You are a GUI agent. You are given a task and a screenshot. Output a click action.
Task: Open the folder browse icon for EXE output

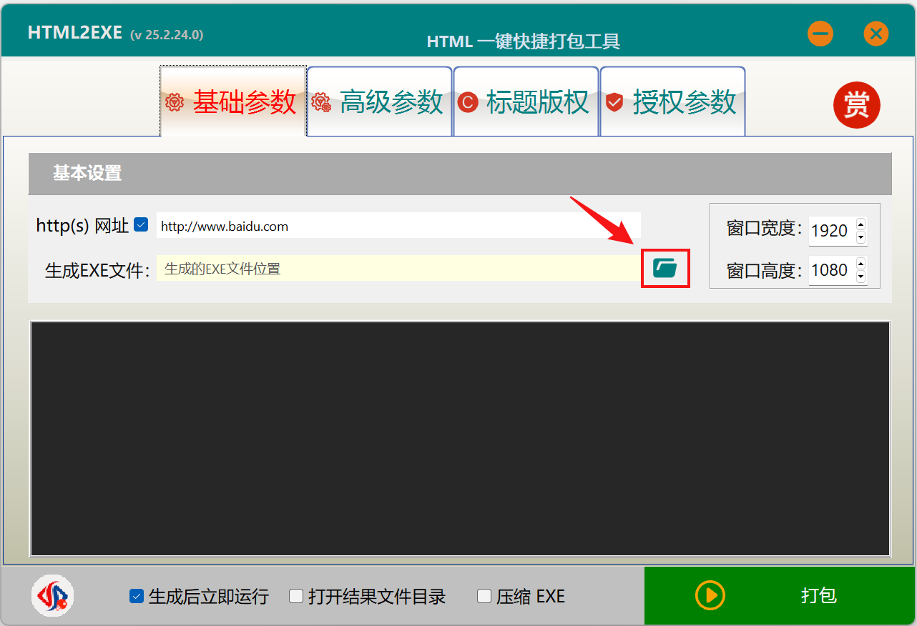click(x=665, y=269)
